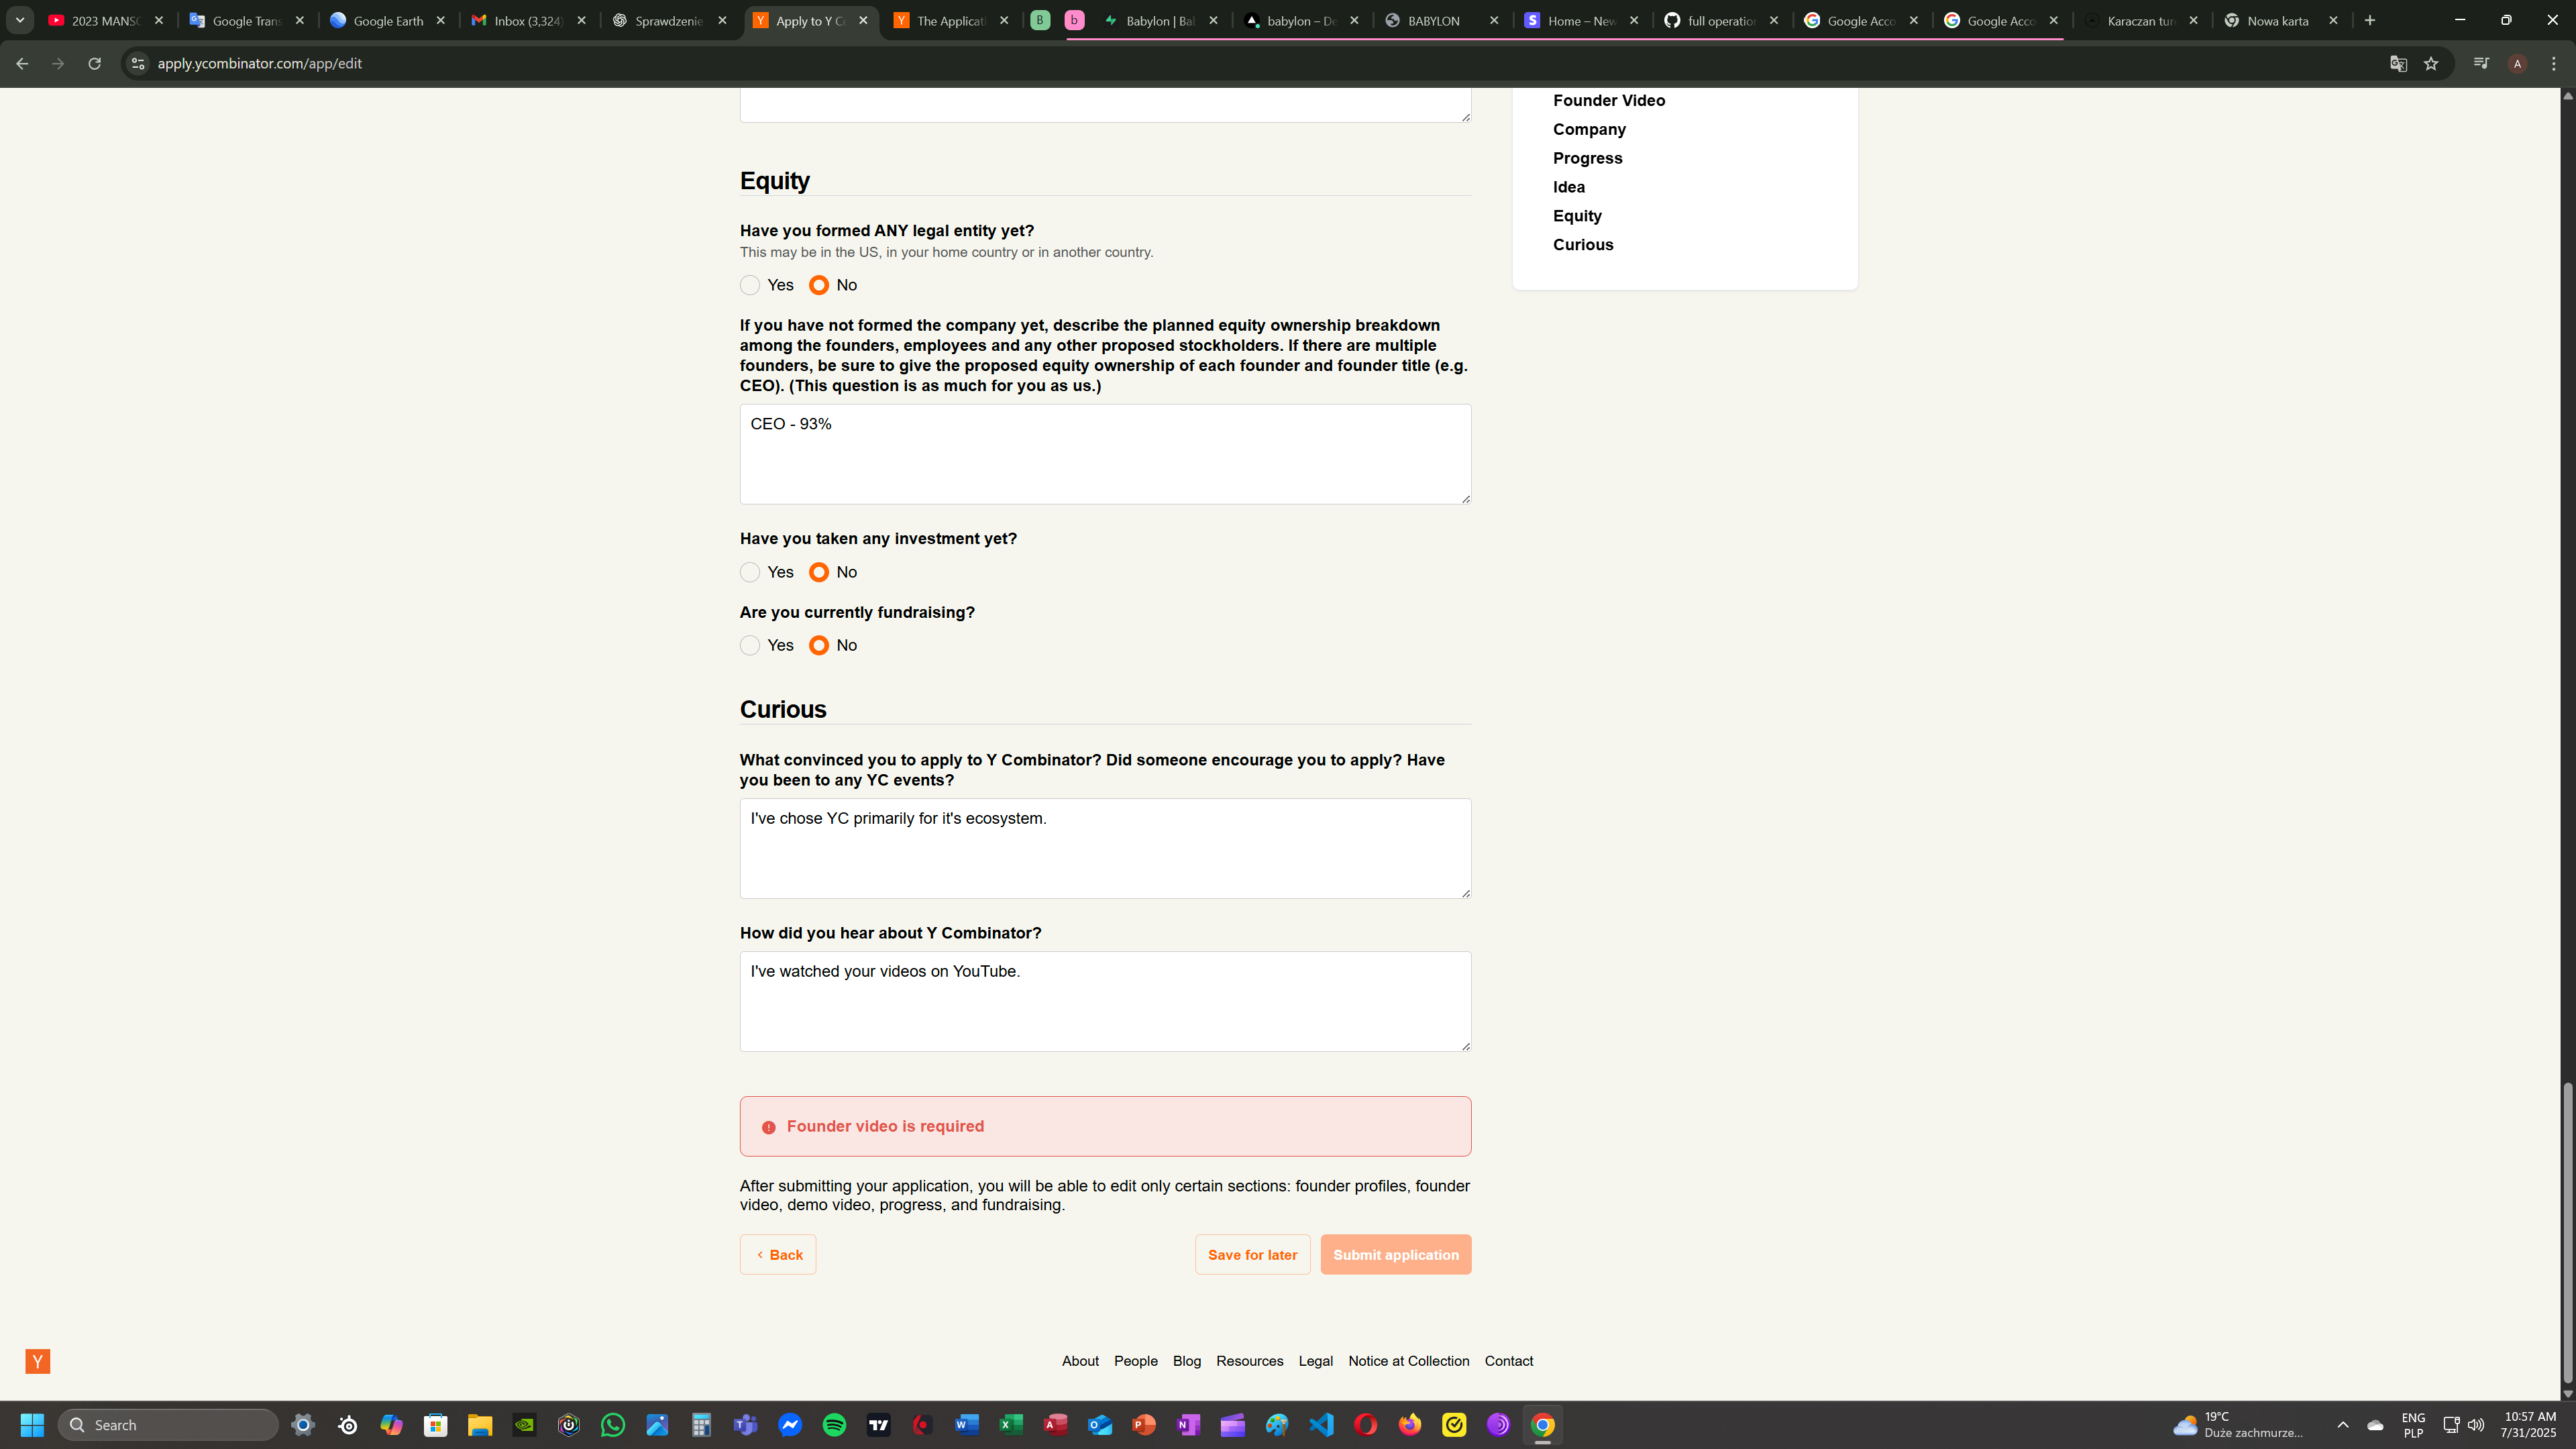
Task: Click the Back button with chevron
Action: [x=778, y=1255]
